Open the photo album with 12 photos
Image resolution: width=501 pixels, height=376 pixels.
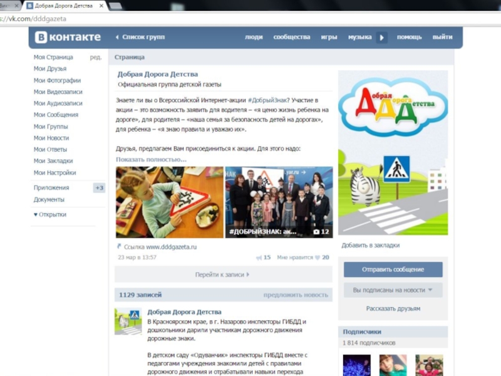tap(279, 202)
